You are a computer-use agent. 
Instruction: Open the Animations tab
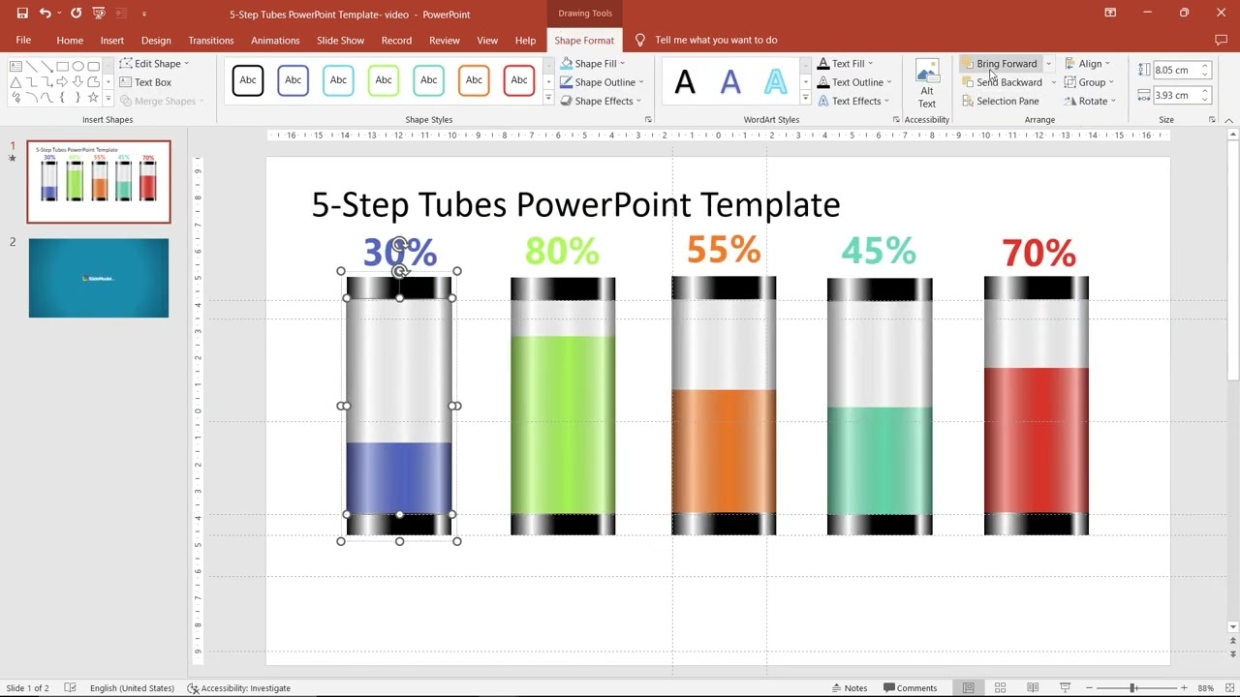click(x=275, y=41)
